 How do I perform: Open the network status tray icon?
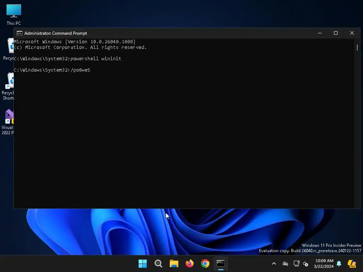[296, 263]
